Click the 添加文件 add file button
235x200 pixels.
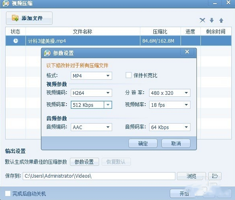point(29,18)
